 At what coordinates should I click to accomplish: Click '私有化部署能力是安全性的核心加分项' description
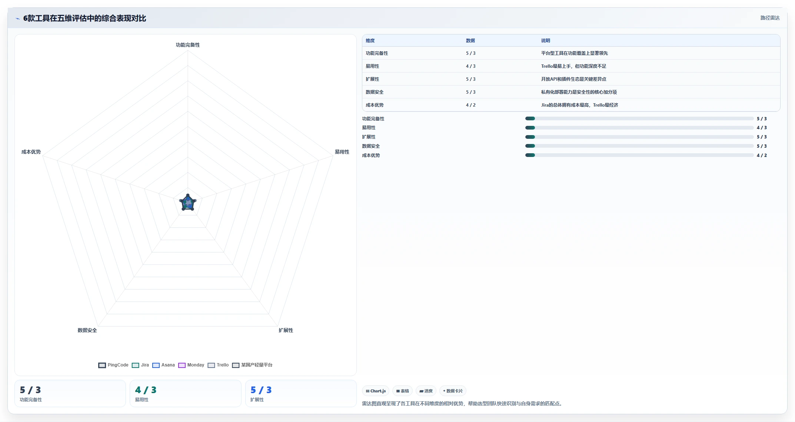[x=579, y=92]
